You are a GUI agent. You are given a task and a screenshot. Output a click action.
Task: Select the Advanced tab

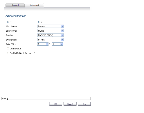[34, 5]
